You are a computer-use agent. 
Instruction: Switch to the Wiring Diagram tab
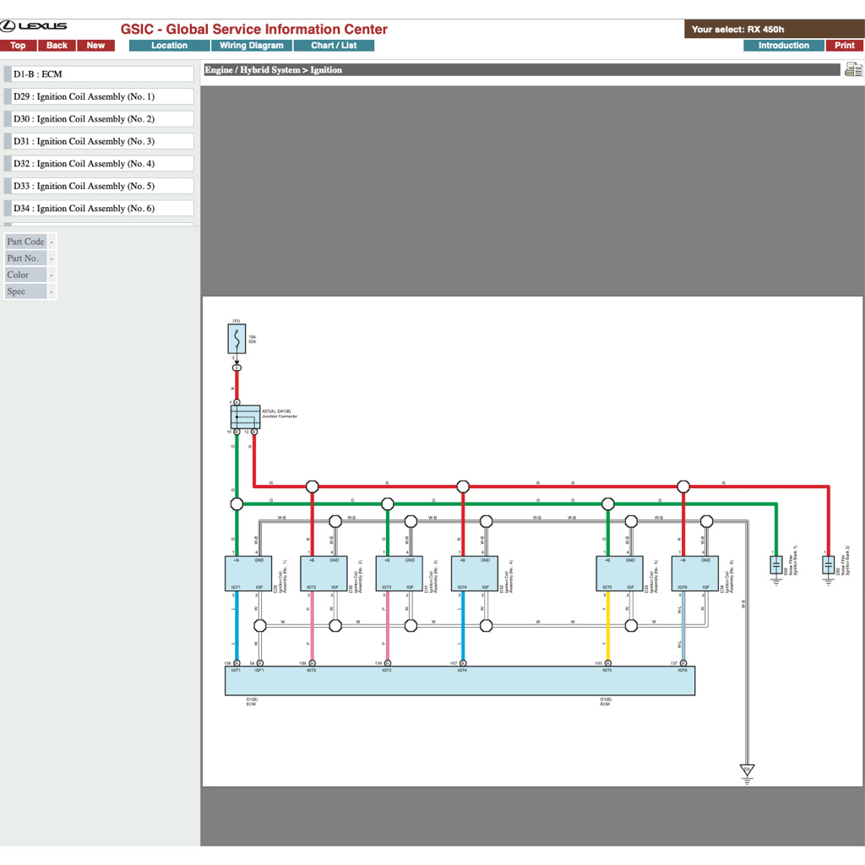click(x=251, y=46)
